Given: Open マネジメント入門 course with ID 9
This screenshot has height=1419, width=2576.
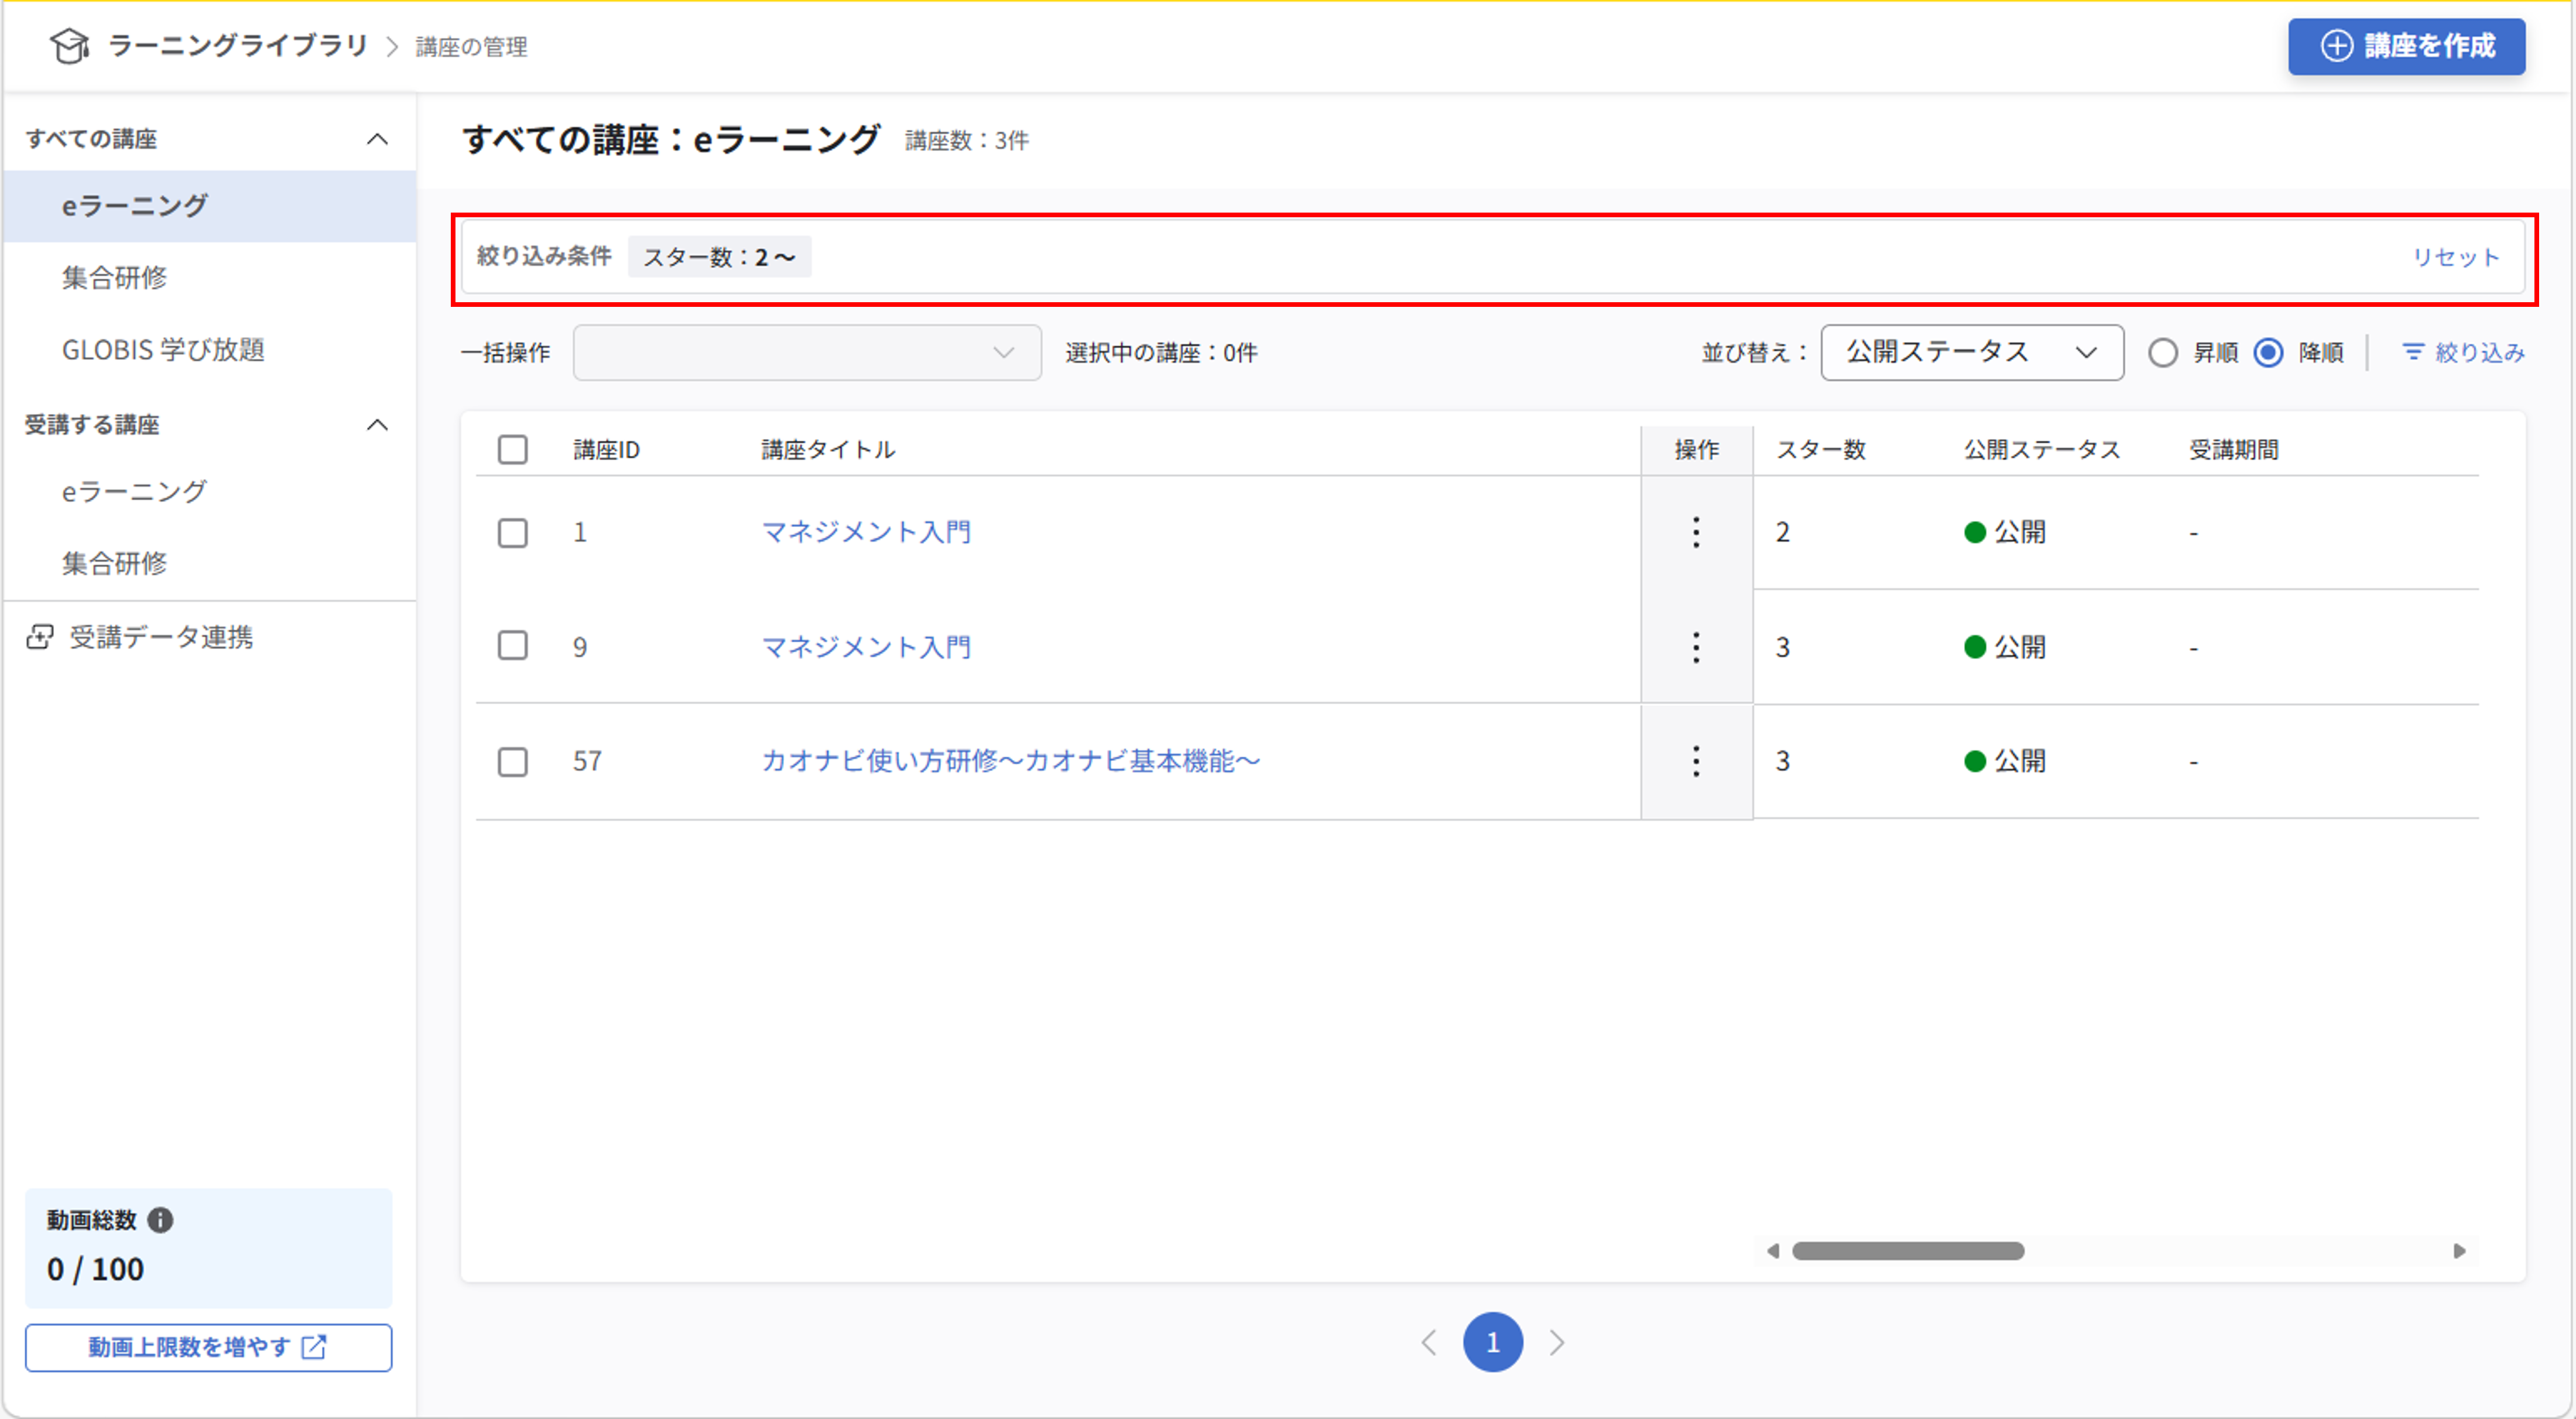Looking at the screenshot, I should point(866,647).
